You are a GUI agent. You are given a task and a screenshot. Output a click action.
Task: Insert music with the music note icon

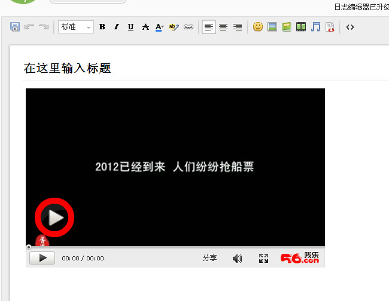(x=315, y=27)
